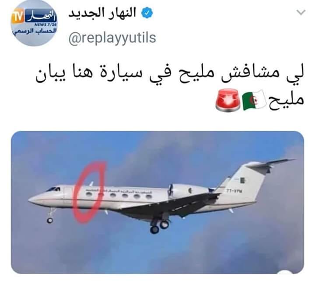Image resolution: width=315 pixels, height=285 pixels.
Task: Click the tweet's first text line
Action: click(170, 74)
